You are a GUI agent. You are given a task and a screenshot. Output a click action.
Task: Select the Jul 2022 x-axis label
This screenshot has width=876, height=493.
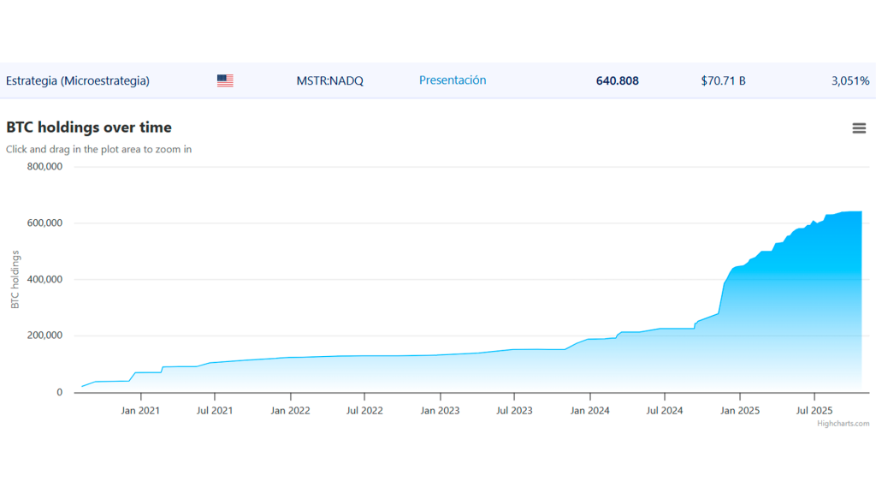point(364,411)
